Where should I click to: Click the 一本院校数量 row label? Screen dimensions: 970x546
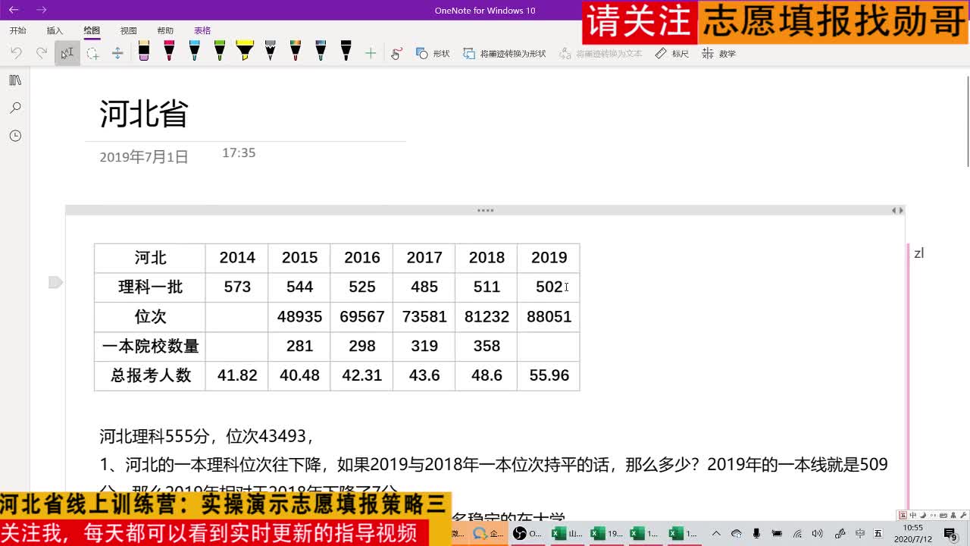click(x=150, y=347)
